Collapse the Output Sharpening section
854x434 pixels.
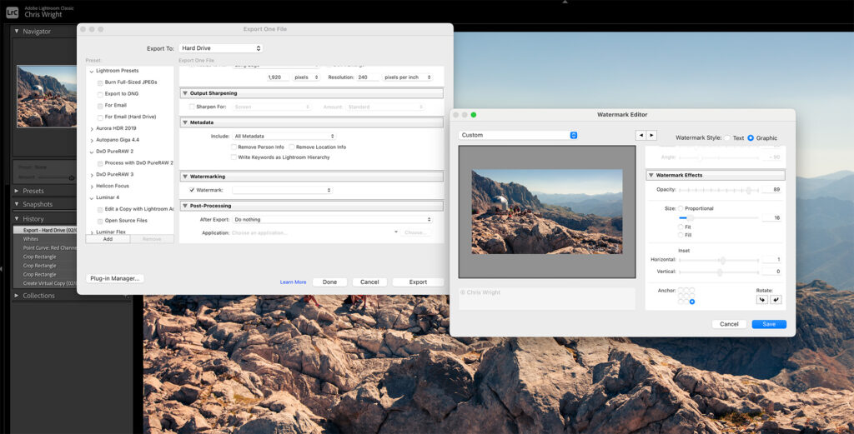coord(184,93)
